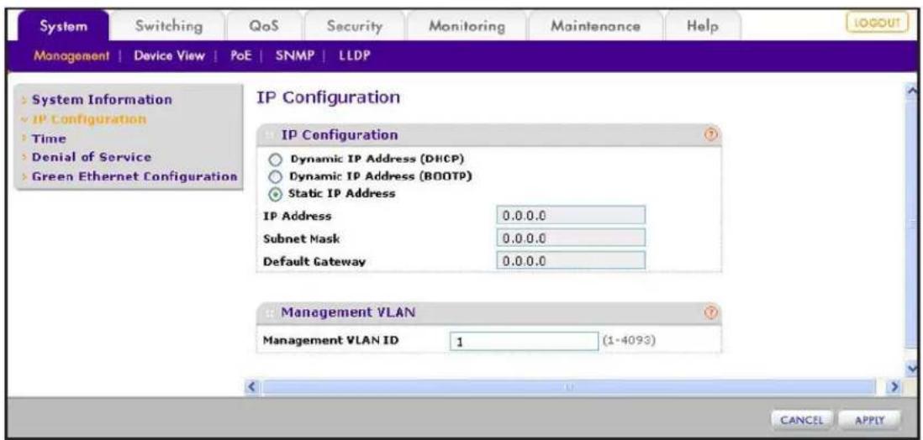Open Device View submenu

169,56
